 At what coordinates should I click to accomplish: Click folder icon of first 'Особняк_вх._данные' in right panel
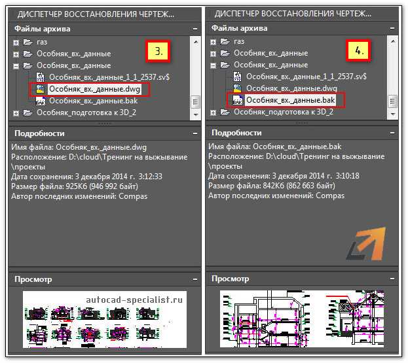225,53
